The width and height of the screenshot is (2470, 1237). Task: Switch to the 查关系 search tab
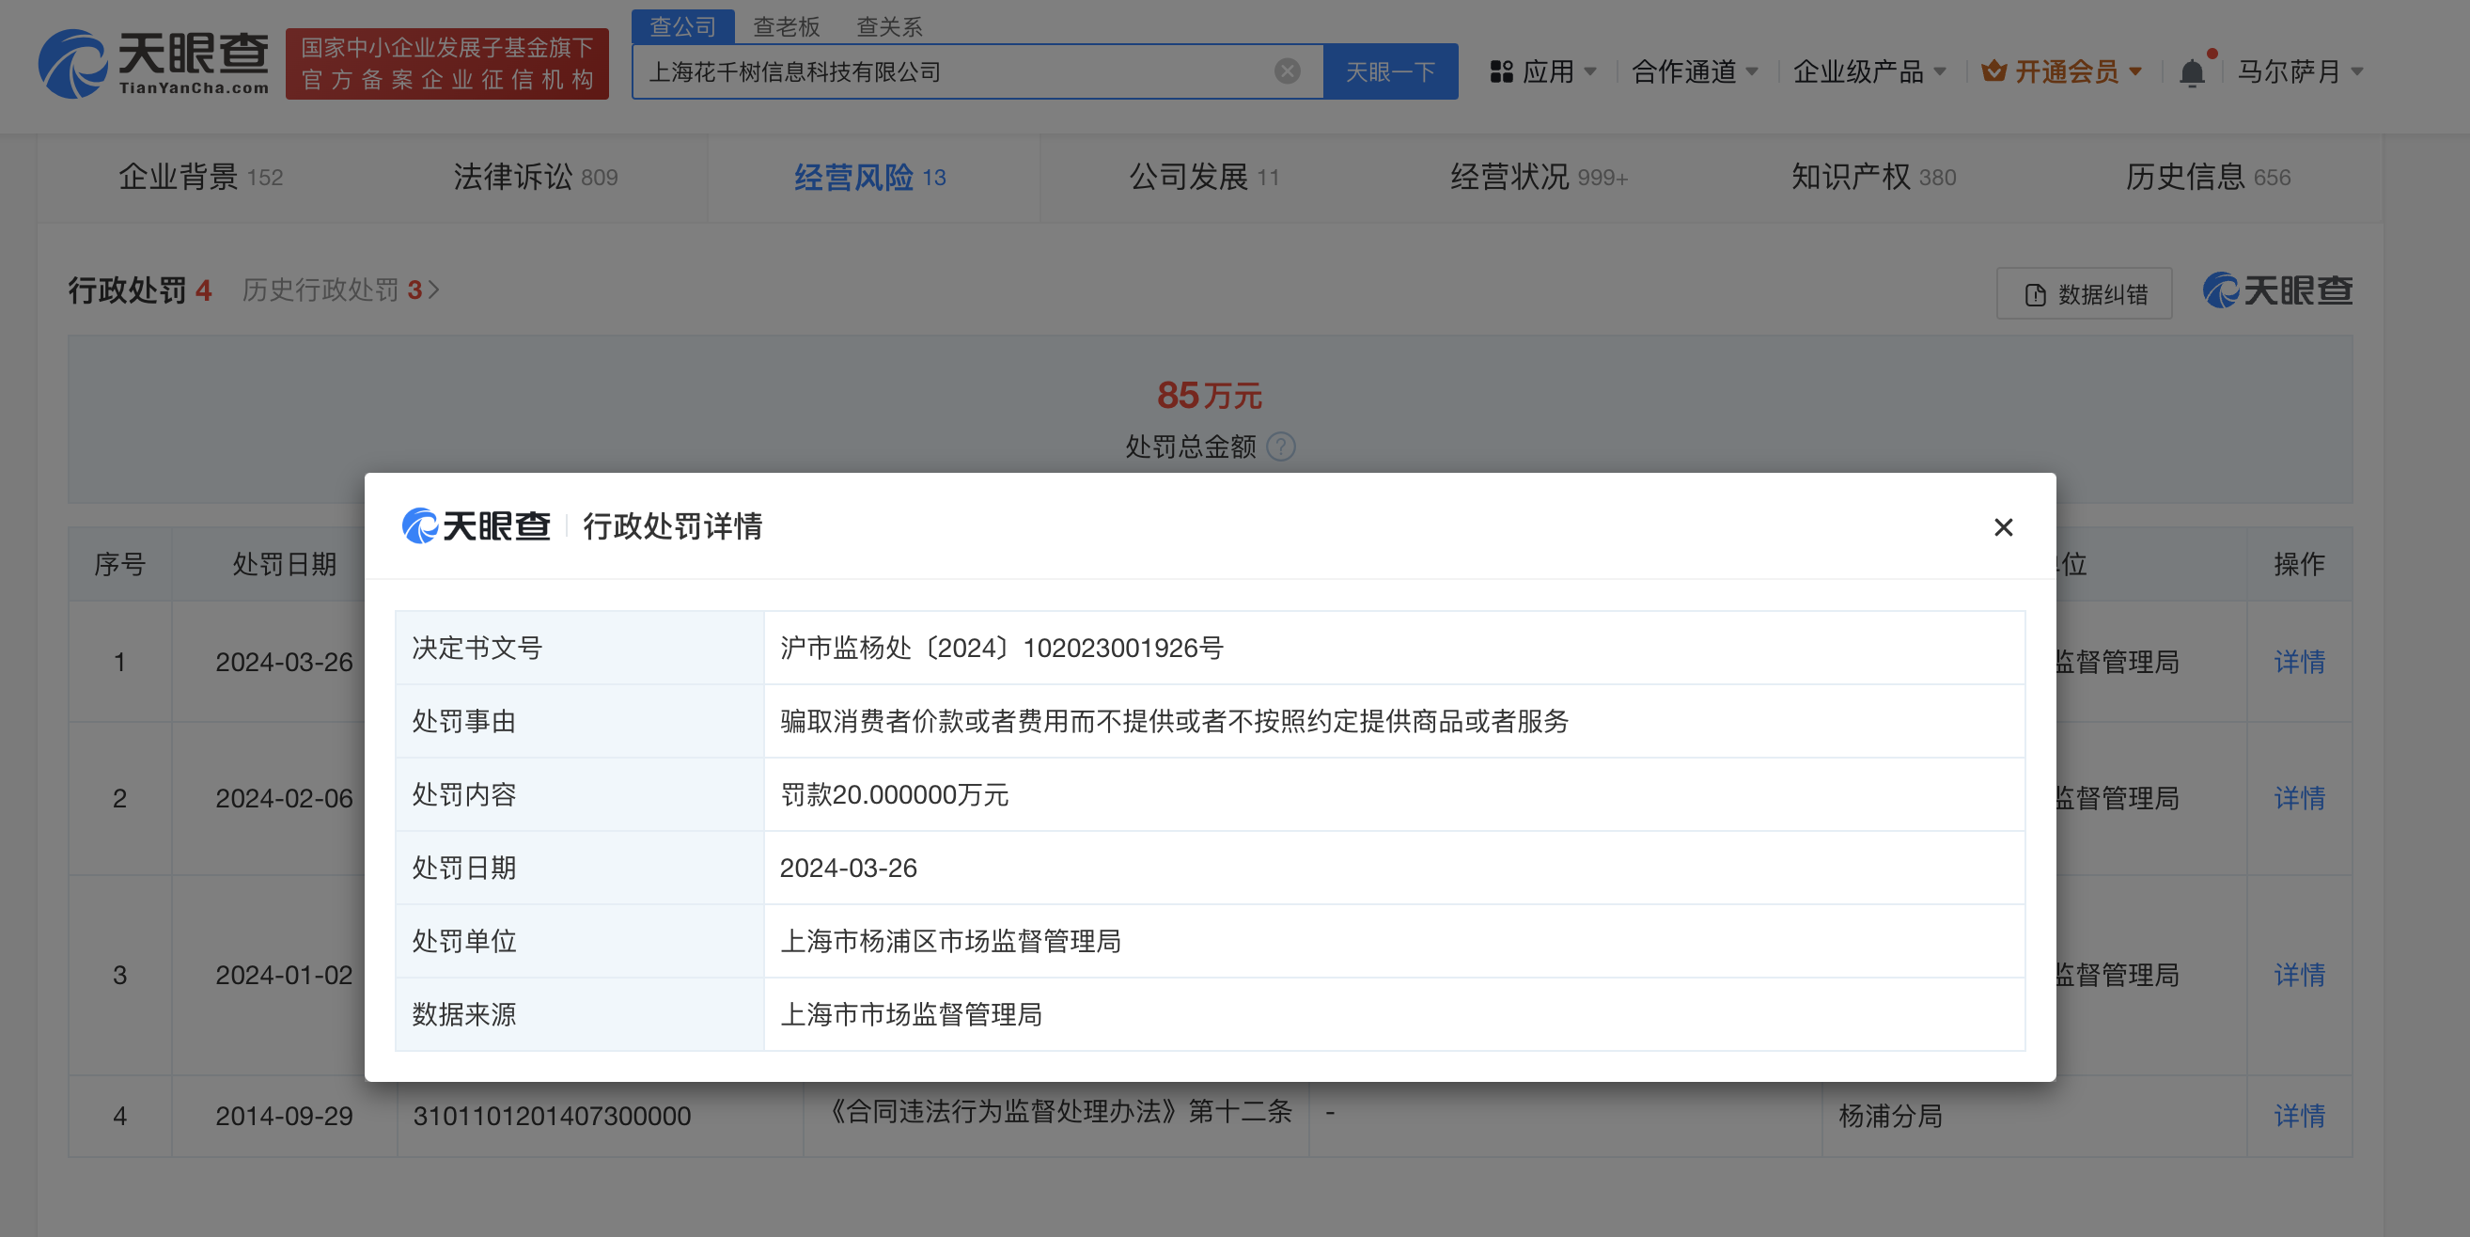(x=889, y=26)
